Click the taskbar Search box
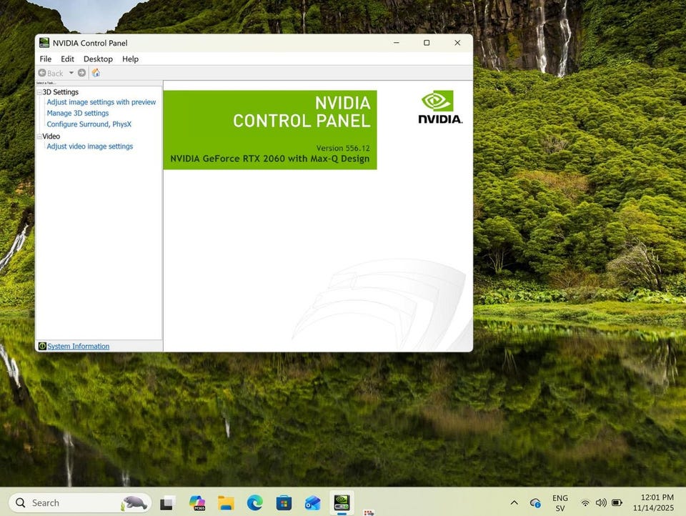The width and height of the screenshot is (686, 516). click(x=80, y=503)
